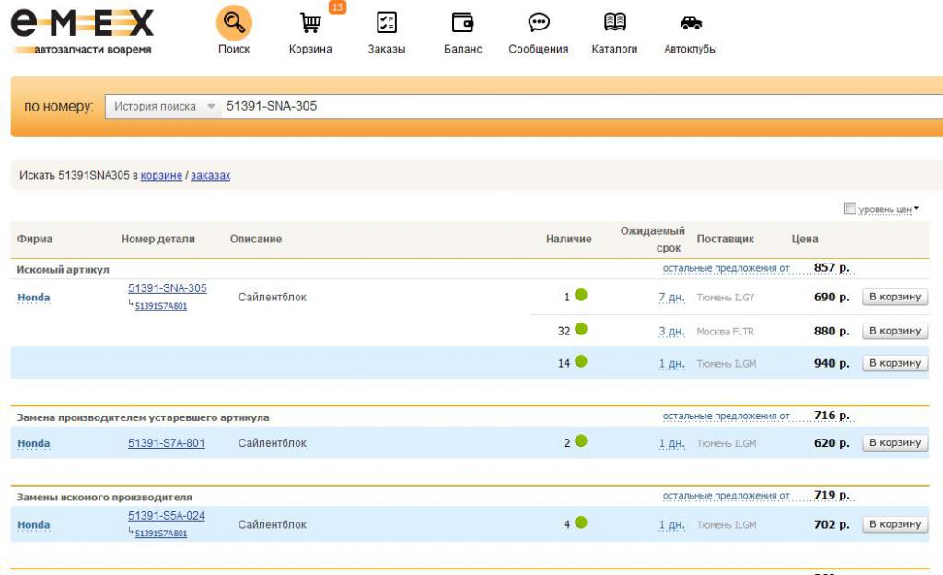The width and height of the screenshot is (943, 575).
Task: Click 1 дн. term in 940 р. row
Action: pos(671,364)
